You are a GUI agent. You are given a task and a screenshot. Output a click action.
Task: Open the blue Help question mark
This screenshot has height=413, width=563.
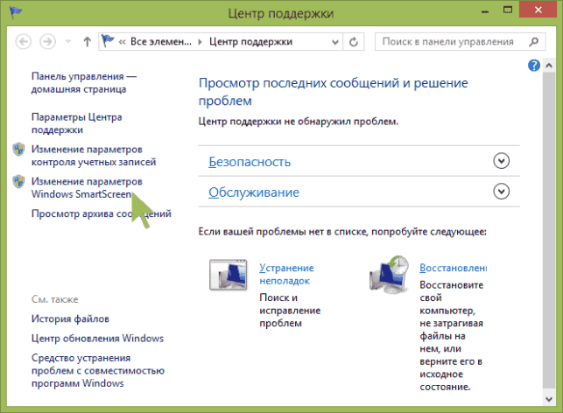tap(534, 66)
